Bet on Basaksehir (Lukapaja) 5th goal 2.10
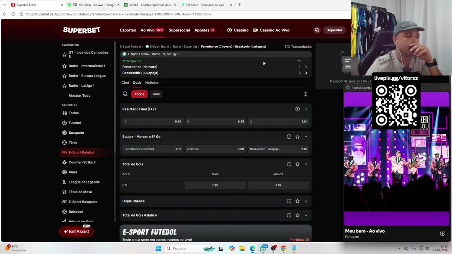The height and width of the screenshot is (254, 452). coord(278,149)
